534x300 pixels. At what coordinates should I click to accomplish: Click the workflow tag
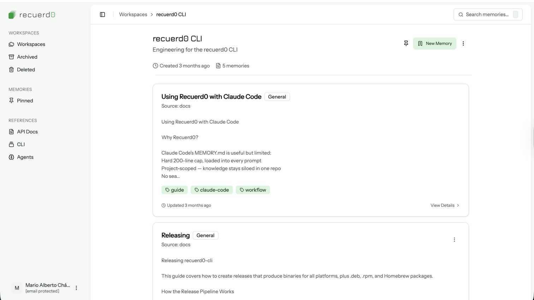pyautogui.click(x=253, y=190)
